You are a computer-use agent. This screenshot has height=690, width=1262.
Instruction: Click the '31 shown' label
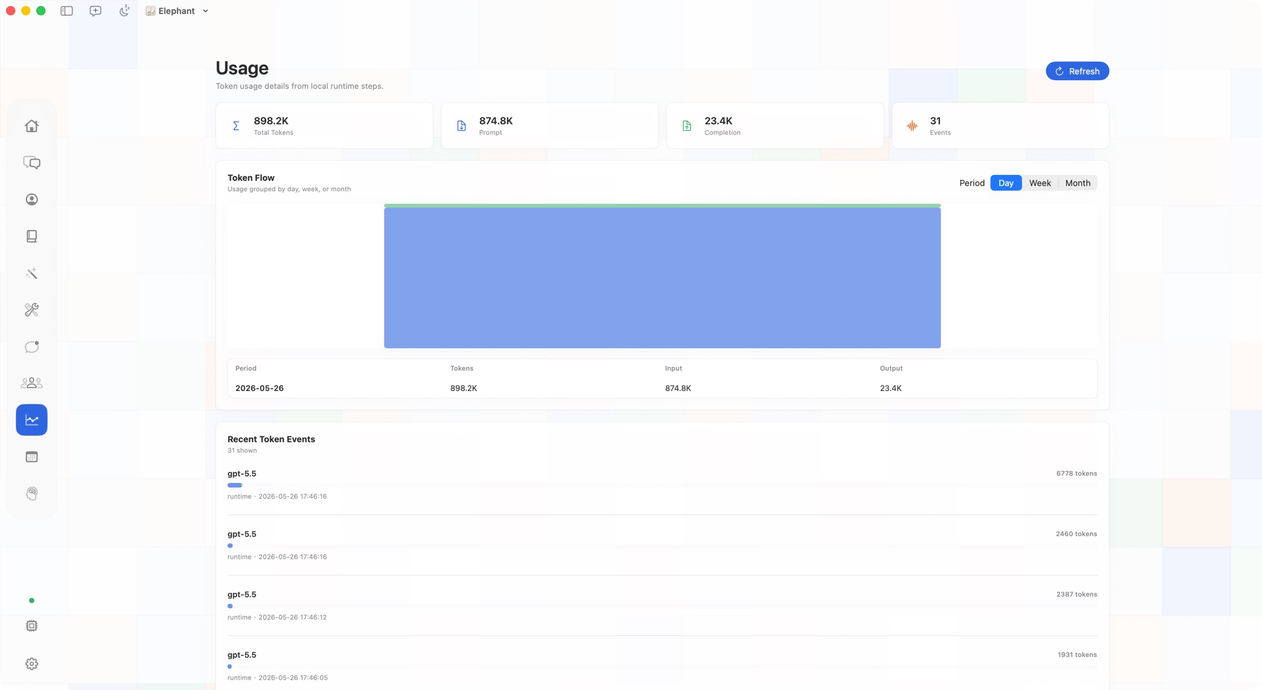coord(242,451)
